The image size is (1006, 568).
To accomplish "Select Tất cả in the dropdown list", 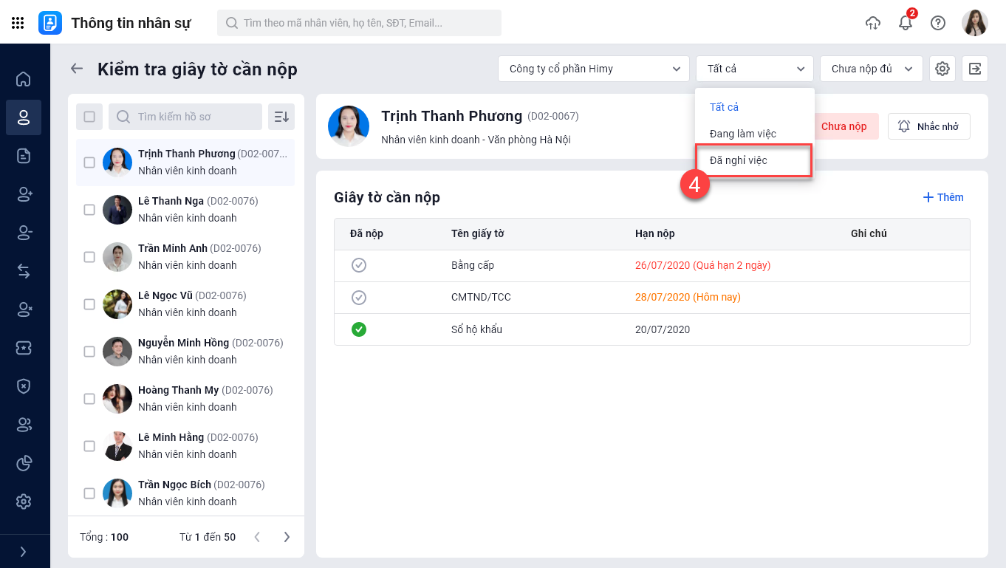I will pyautogui.click(x=755, y=107).
